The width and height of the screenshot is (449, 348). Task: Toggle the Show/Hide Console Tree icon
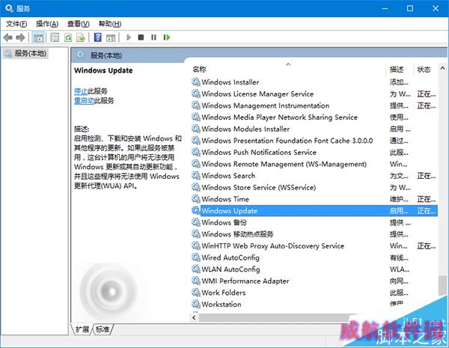(x=38, y=37)
